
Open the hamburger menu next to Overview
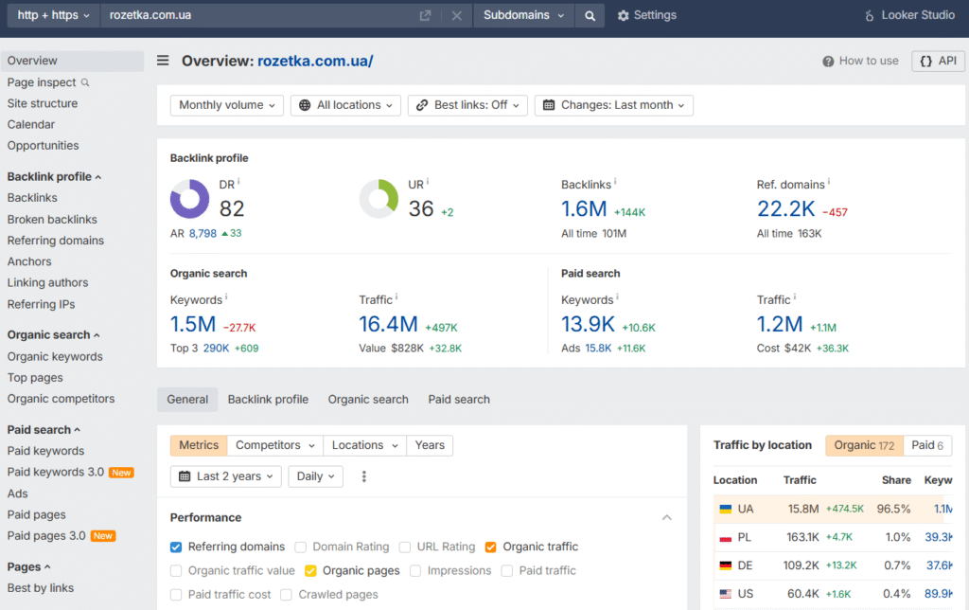click(x=162, y=60)
